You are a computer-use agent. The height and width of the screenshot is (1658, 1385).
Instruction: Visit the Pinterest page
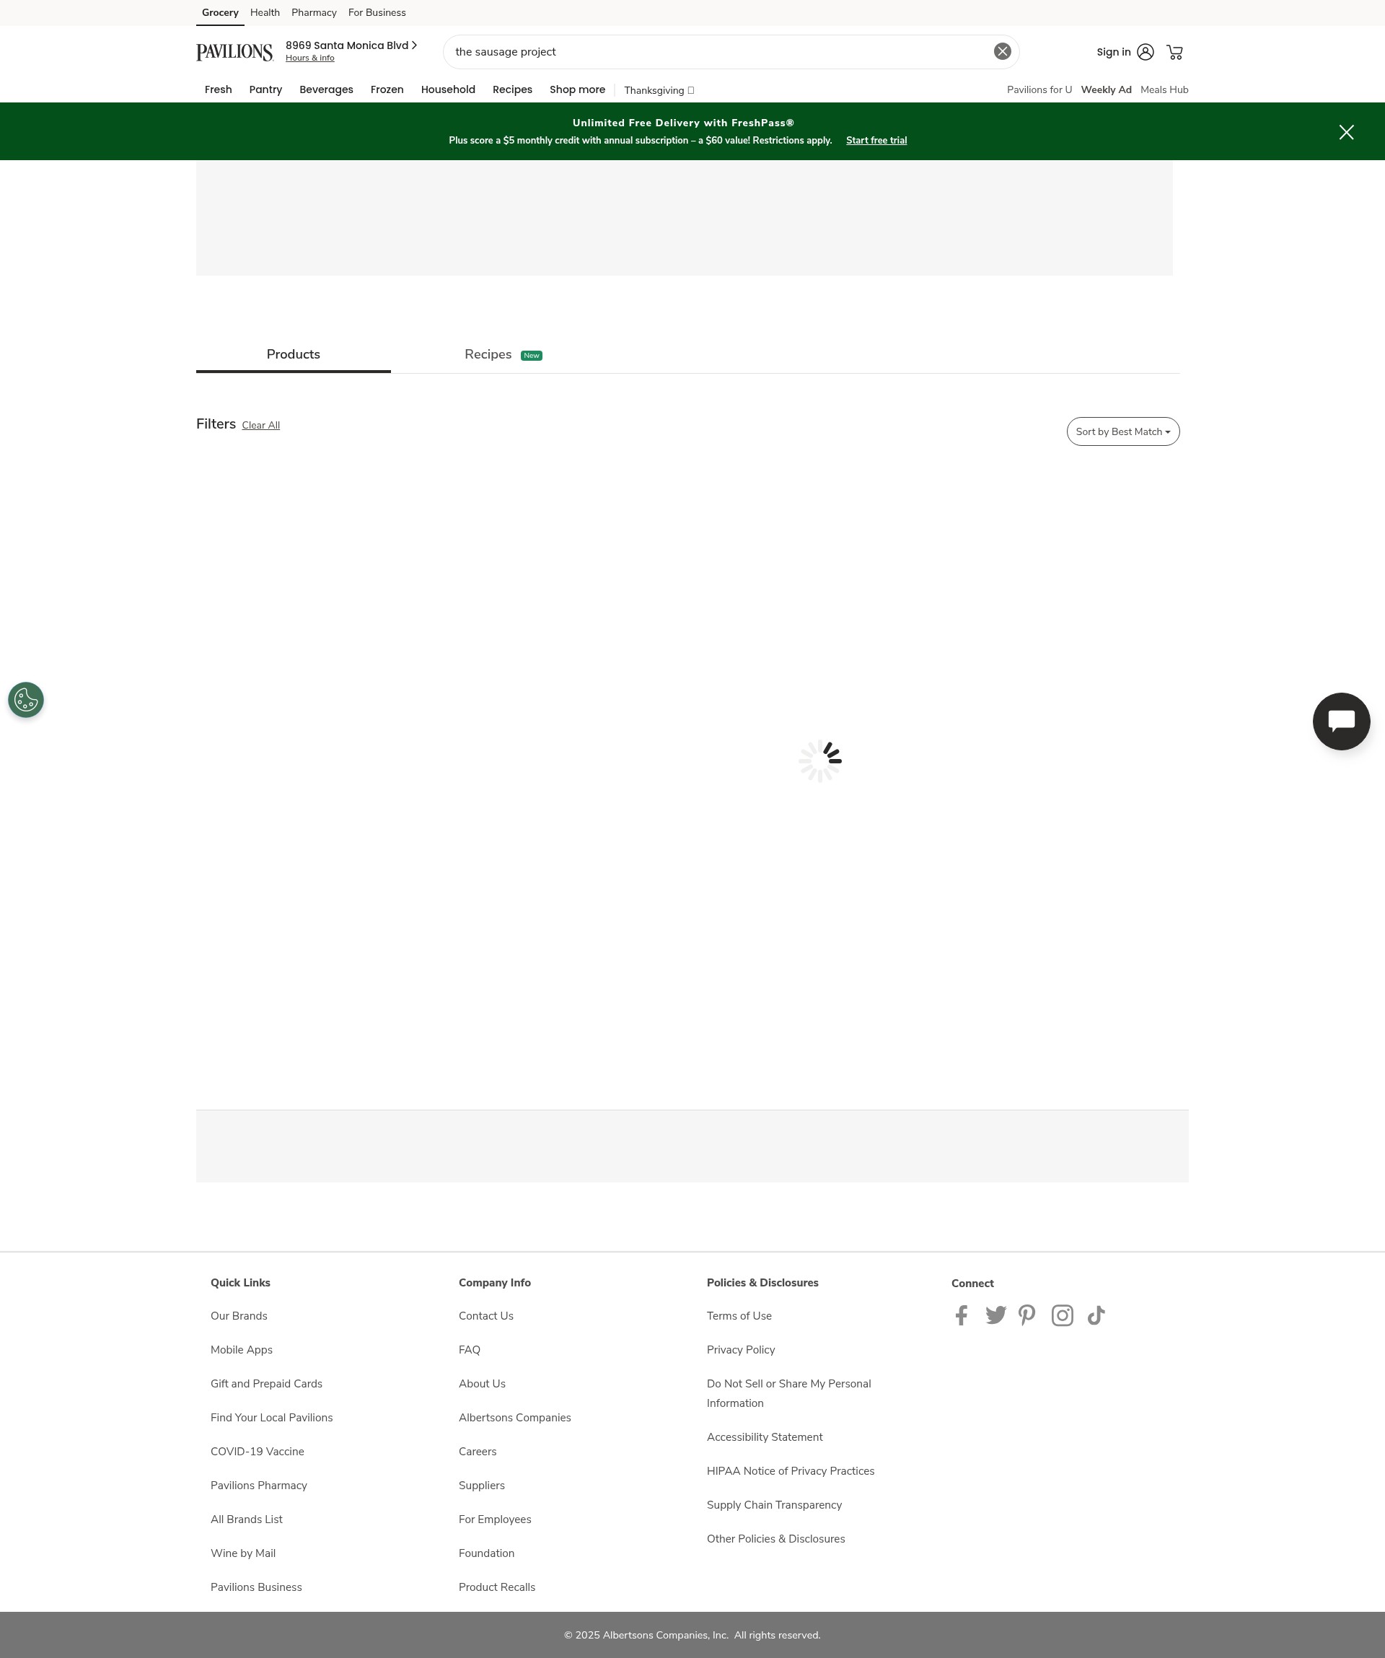pos(1026,1315)
